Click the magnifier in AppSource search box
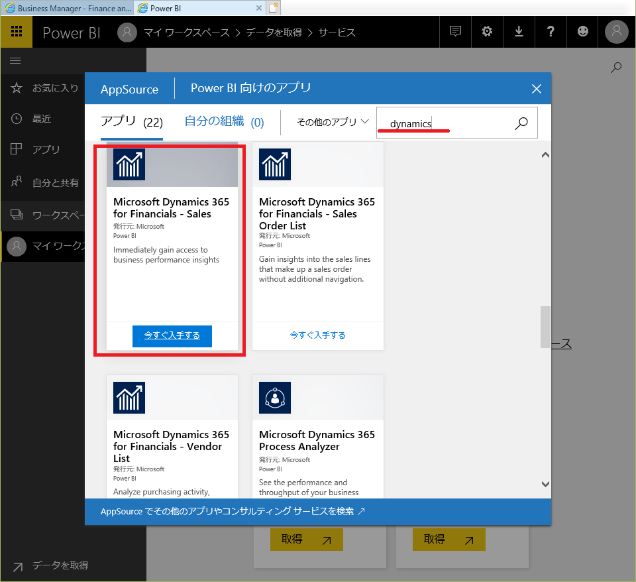The height and width of the screenshot is (582, 636). coord(521,123)
